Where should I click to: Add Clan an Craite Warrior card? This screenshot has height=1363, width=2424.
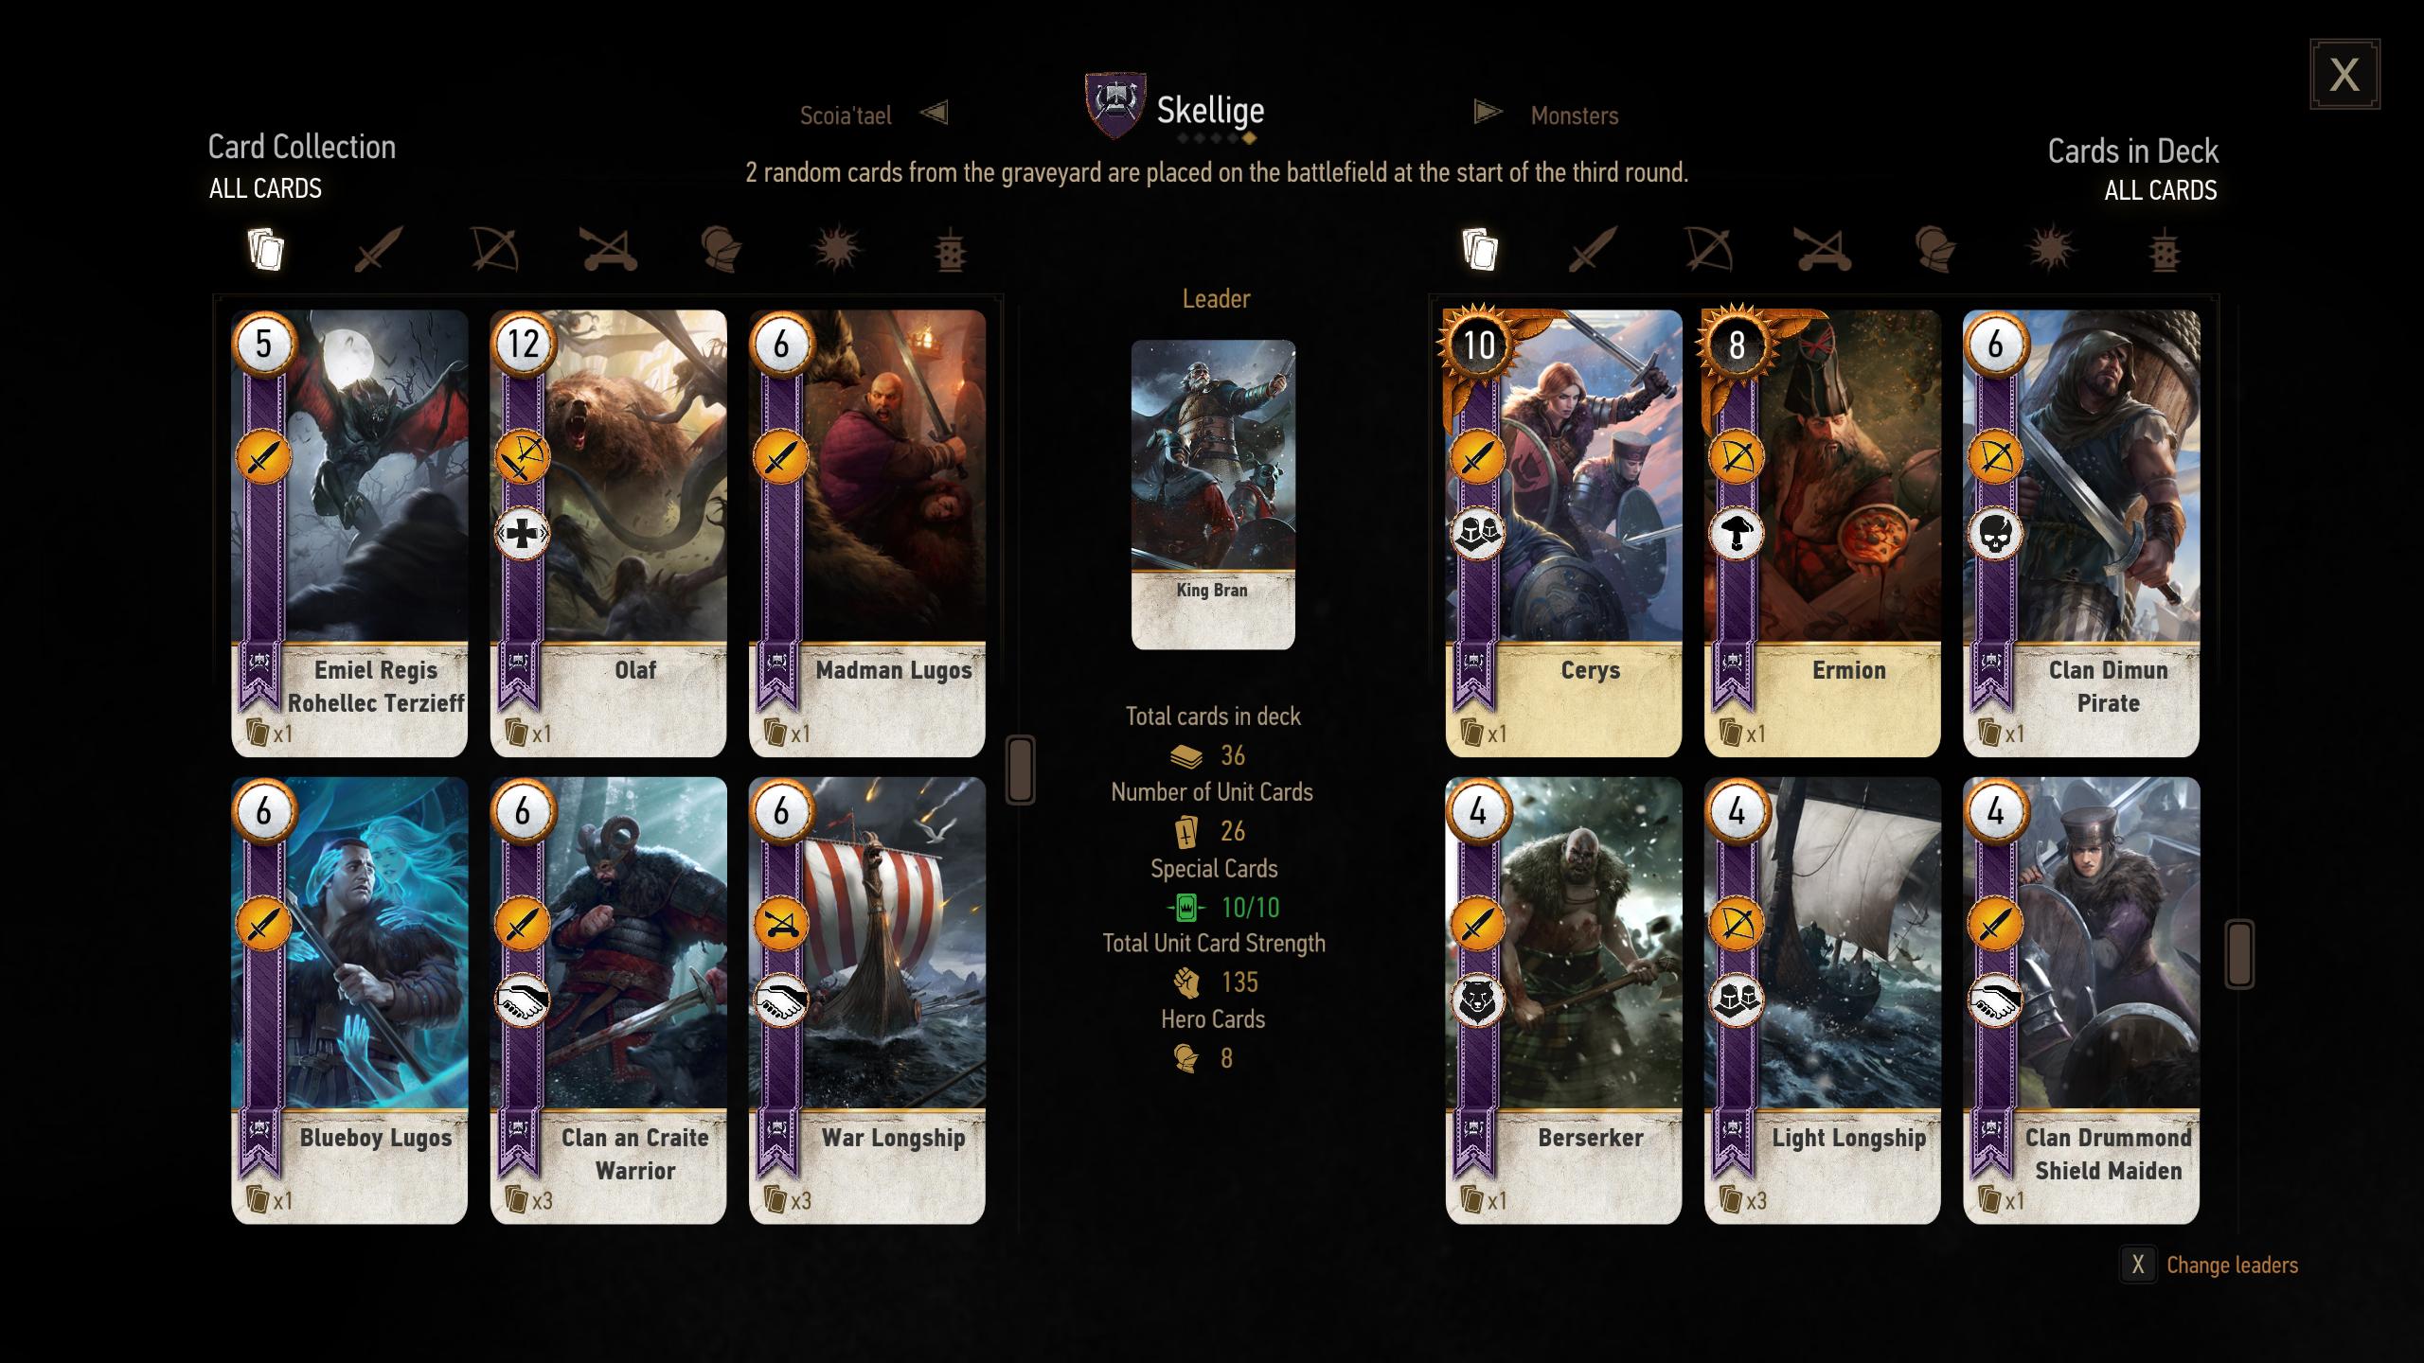[608, 1000]
